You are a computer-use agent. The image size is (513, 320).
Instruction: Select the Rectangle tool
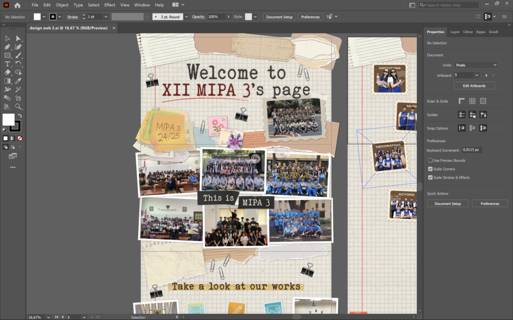[7, 55]
